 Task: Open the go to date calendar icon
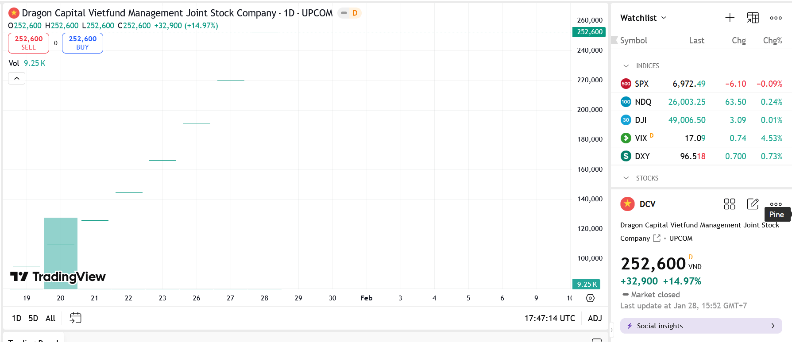pyautogui.click(x=76, y=318)
